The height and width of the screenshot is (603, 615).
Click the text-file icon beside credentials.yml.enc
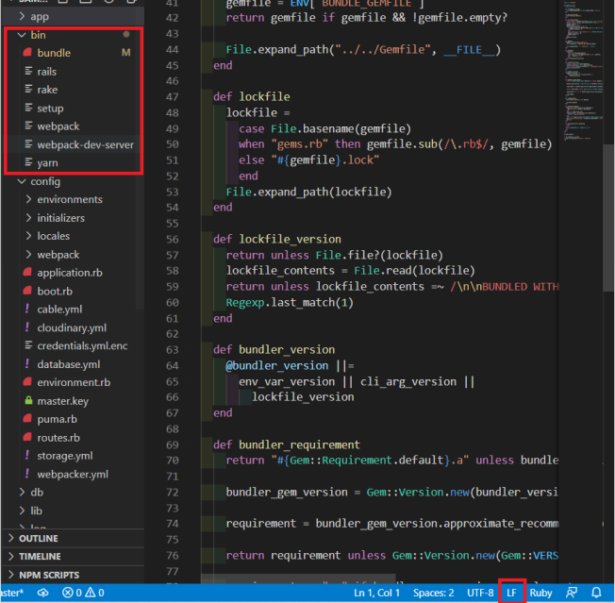pyautogui.click(x=28, y=345)
